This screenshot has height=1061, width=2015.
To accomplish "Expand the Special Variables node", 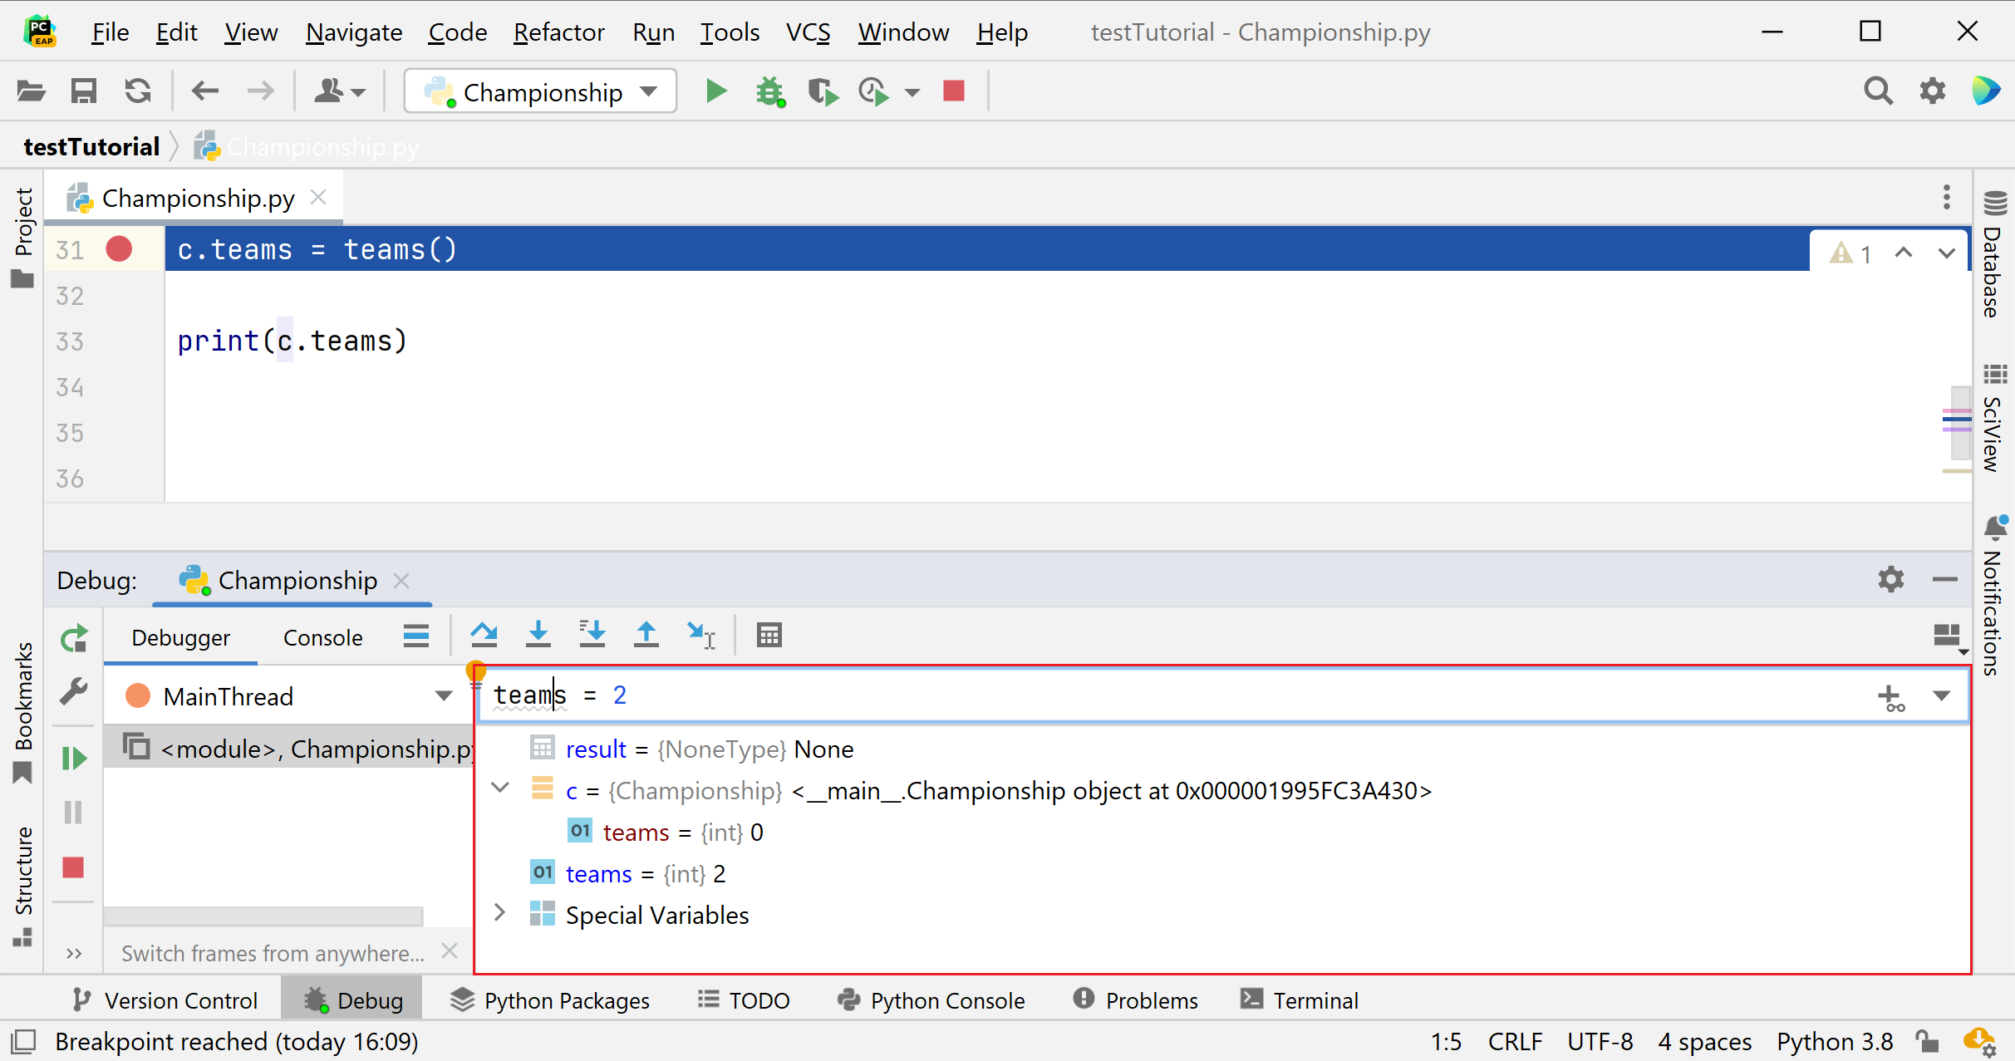I will tap(500, 913).
